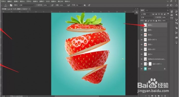Screen dimensions: 179x97
Task: Close the 未标题-1.psd document tab
Action: pyautogui.click(x=29, y=9)
